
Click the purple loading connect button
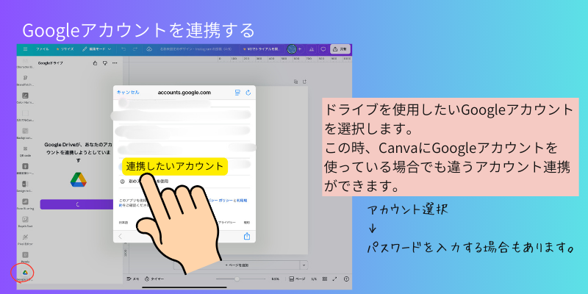point(78,204)
